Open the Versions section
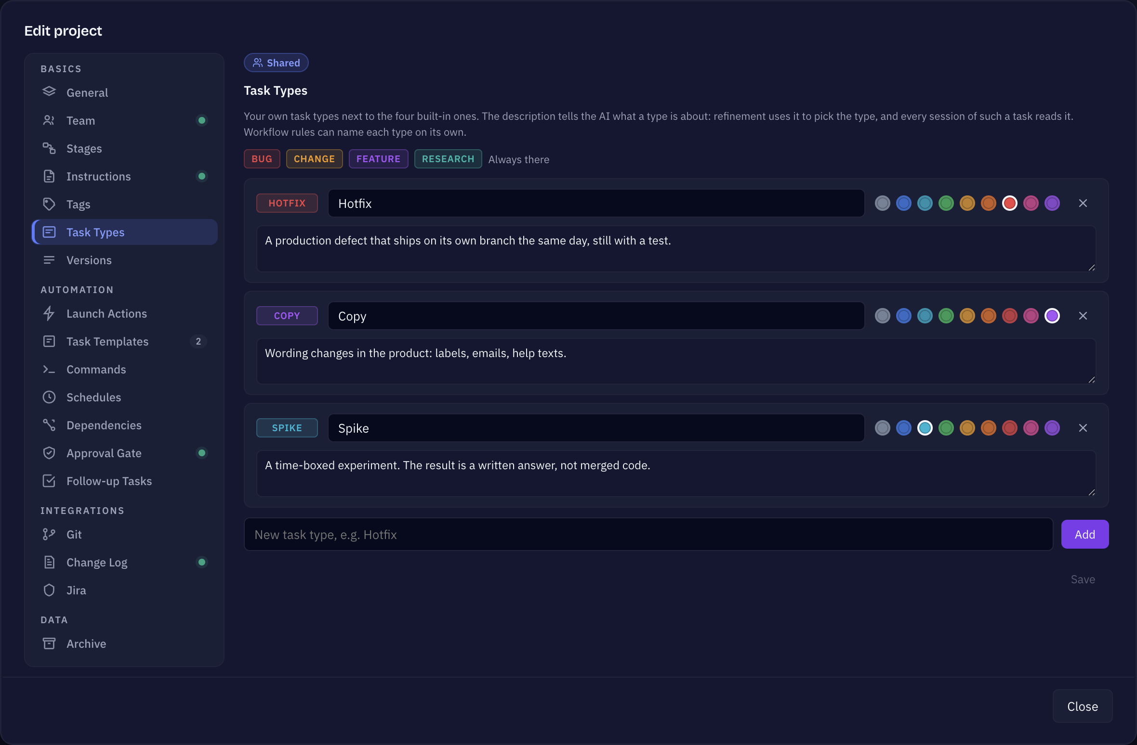1137x745 pixels. (x=124, y=260)
